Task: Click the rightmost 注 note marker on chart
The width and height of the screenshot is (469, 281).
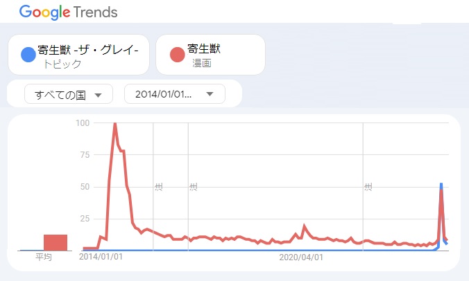Action: point(367,187)
